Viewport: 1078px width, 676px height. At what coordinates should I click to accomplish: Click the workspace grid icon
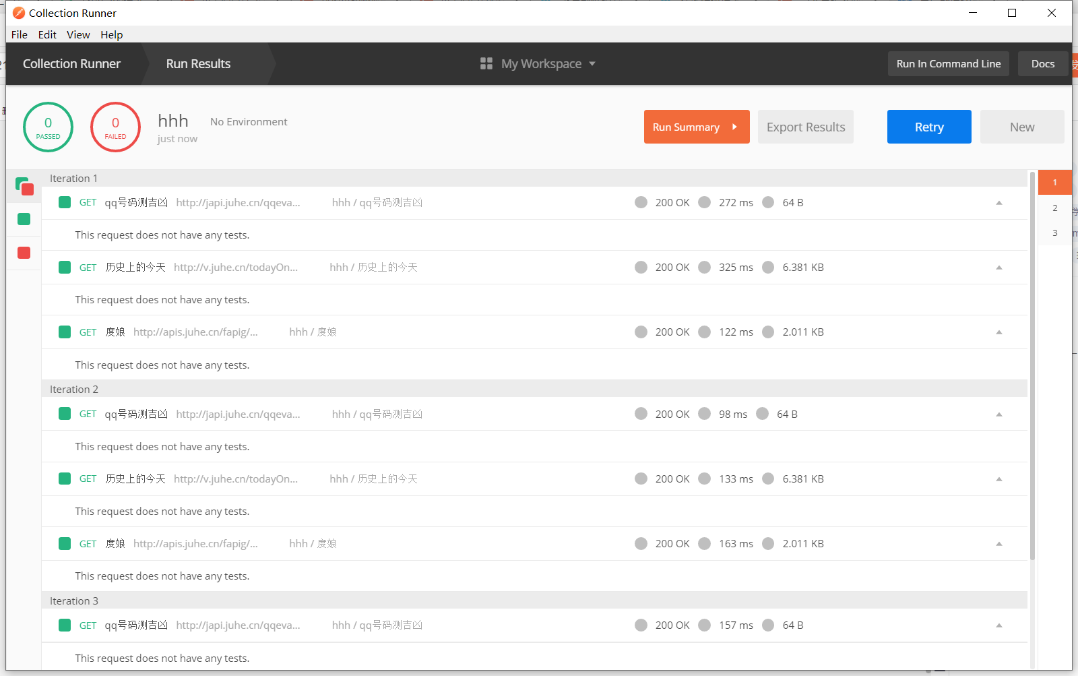coord(486,63)
